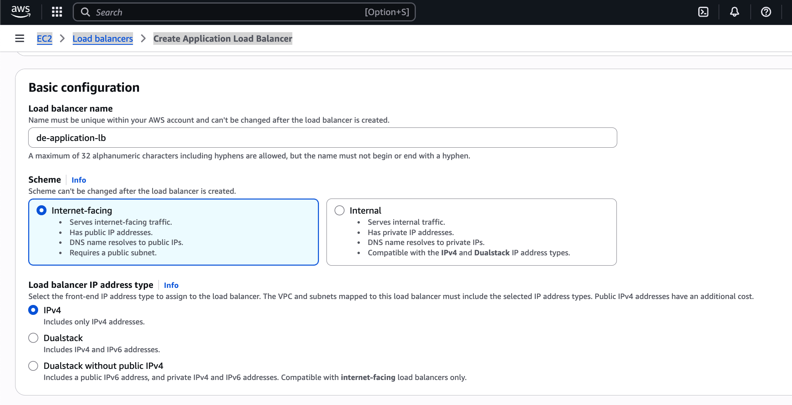Open the help question mark icon
The image size is (792, 405).
766,12
